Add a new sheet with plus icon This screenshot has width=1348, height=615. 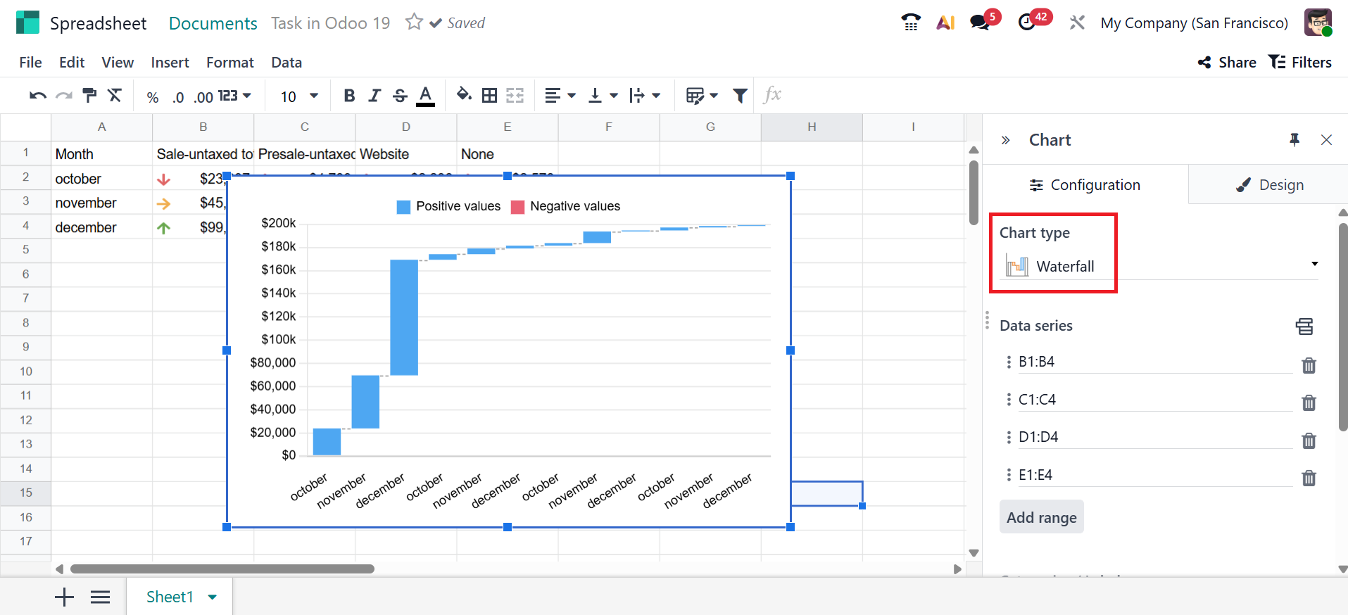tap(64, 597)
